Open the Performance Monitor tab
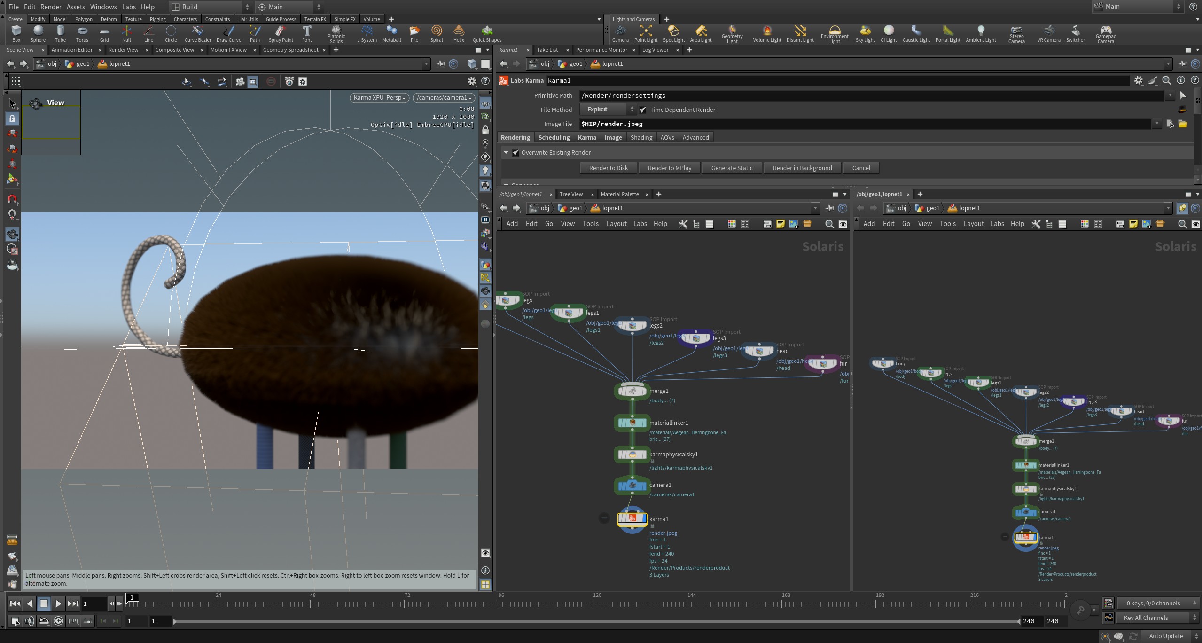 [x=601, y=50]
